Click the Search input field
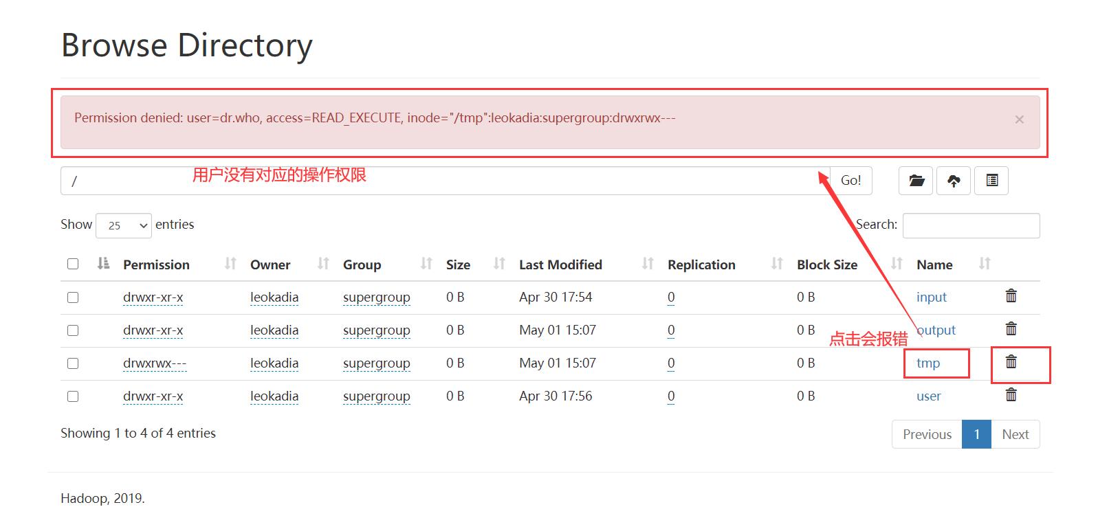This screenshot has width=1120, height=518. click(x=971, y=225)
